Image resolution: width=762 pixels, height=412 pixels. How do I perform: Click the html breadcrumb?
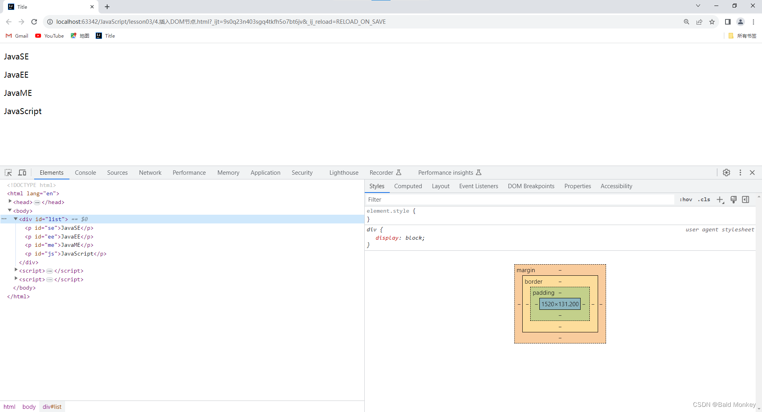10,407
